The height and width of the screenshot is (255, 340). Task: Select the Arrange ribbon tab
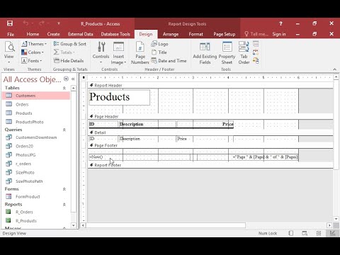point(171,34)
